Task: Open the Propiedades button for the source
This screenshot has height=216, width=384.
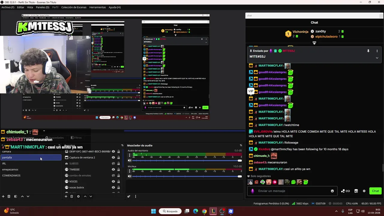Action: (54, 138)
